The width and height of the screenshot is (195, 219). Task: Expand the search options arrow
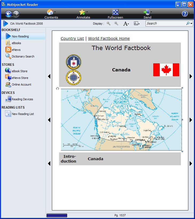[191, 24]
